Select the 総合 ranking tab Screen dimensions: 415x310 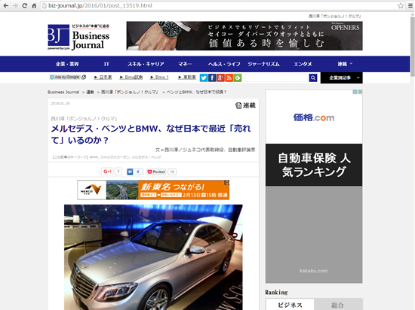tap(338, 305)
